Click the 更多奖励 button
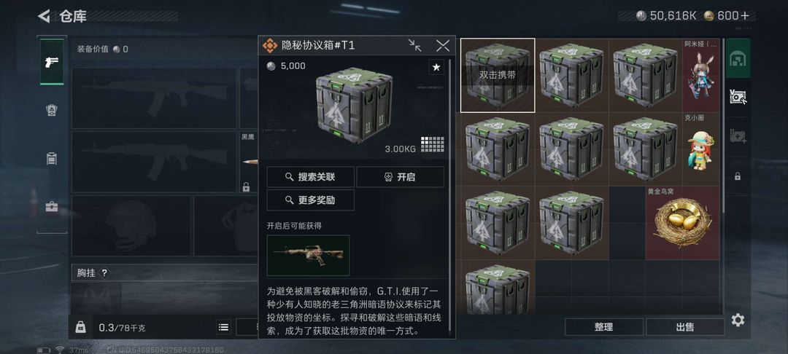The height and width of the screenshot is (354, 788). click(x=310, y=200)
